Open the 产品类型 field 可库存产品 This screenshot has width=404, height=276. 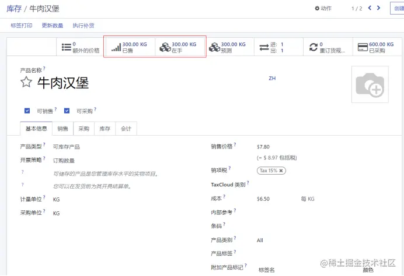tap(67, 147)
